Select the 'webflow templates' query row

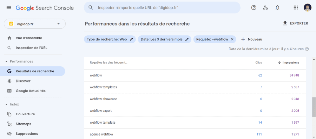coord(195,87)
